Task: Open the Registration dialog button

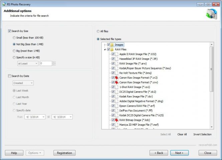Action: pyautogui.click(x=64, y=153)
